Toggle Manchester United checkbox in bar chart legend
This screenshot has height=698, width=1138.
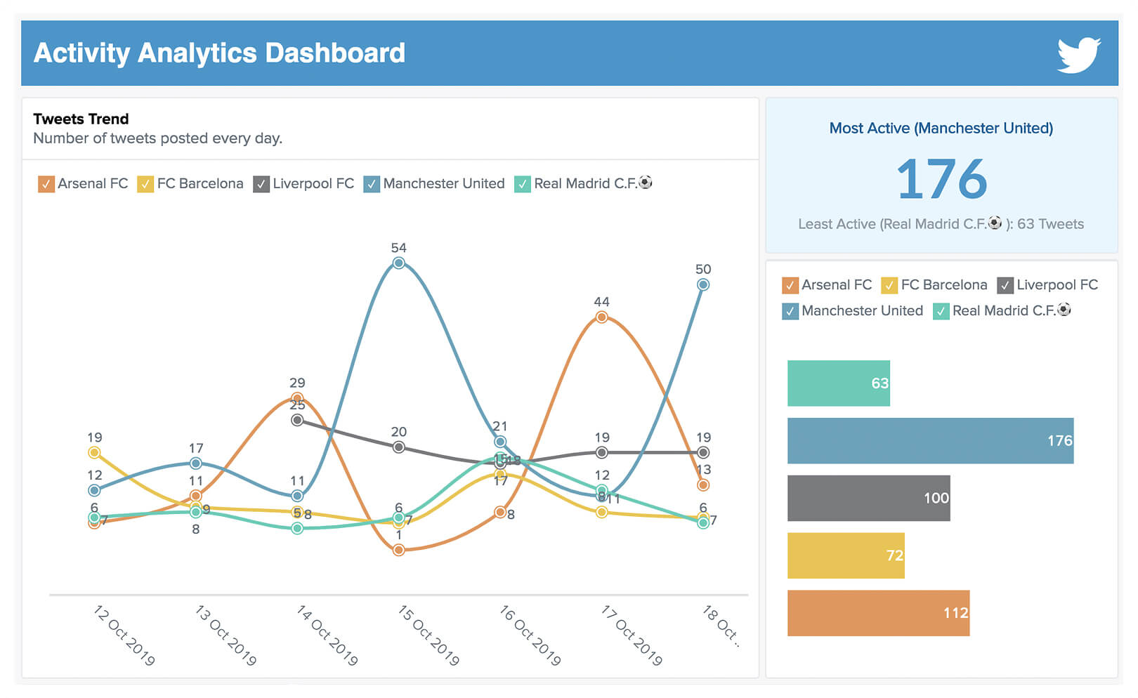coord(790,311)
